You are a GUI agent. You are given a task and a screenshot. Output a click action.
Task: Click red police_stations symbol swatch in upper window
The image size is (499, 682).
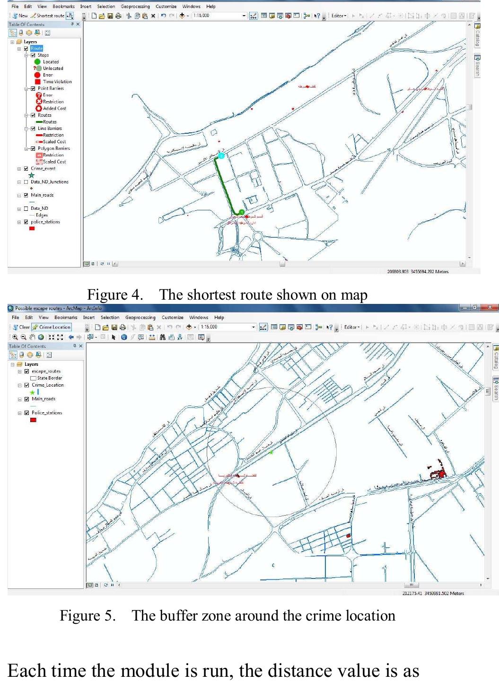[x=32, y=229]
